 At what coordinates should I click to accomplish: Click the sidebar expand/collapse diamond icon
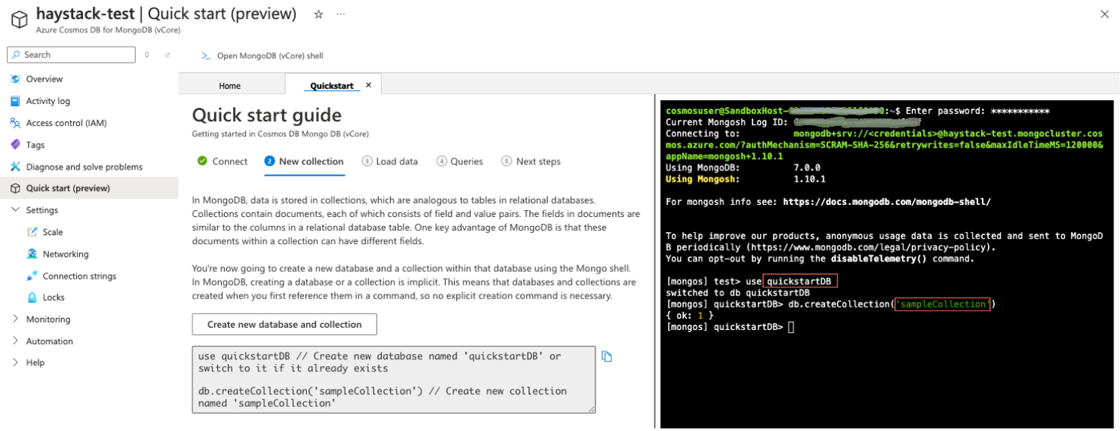pyautogui.click(x=146, y=54)
